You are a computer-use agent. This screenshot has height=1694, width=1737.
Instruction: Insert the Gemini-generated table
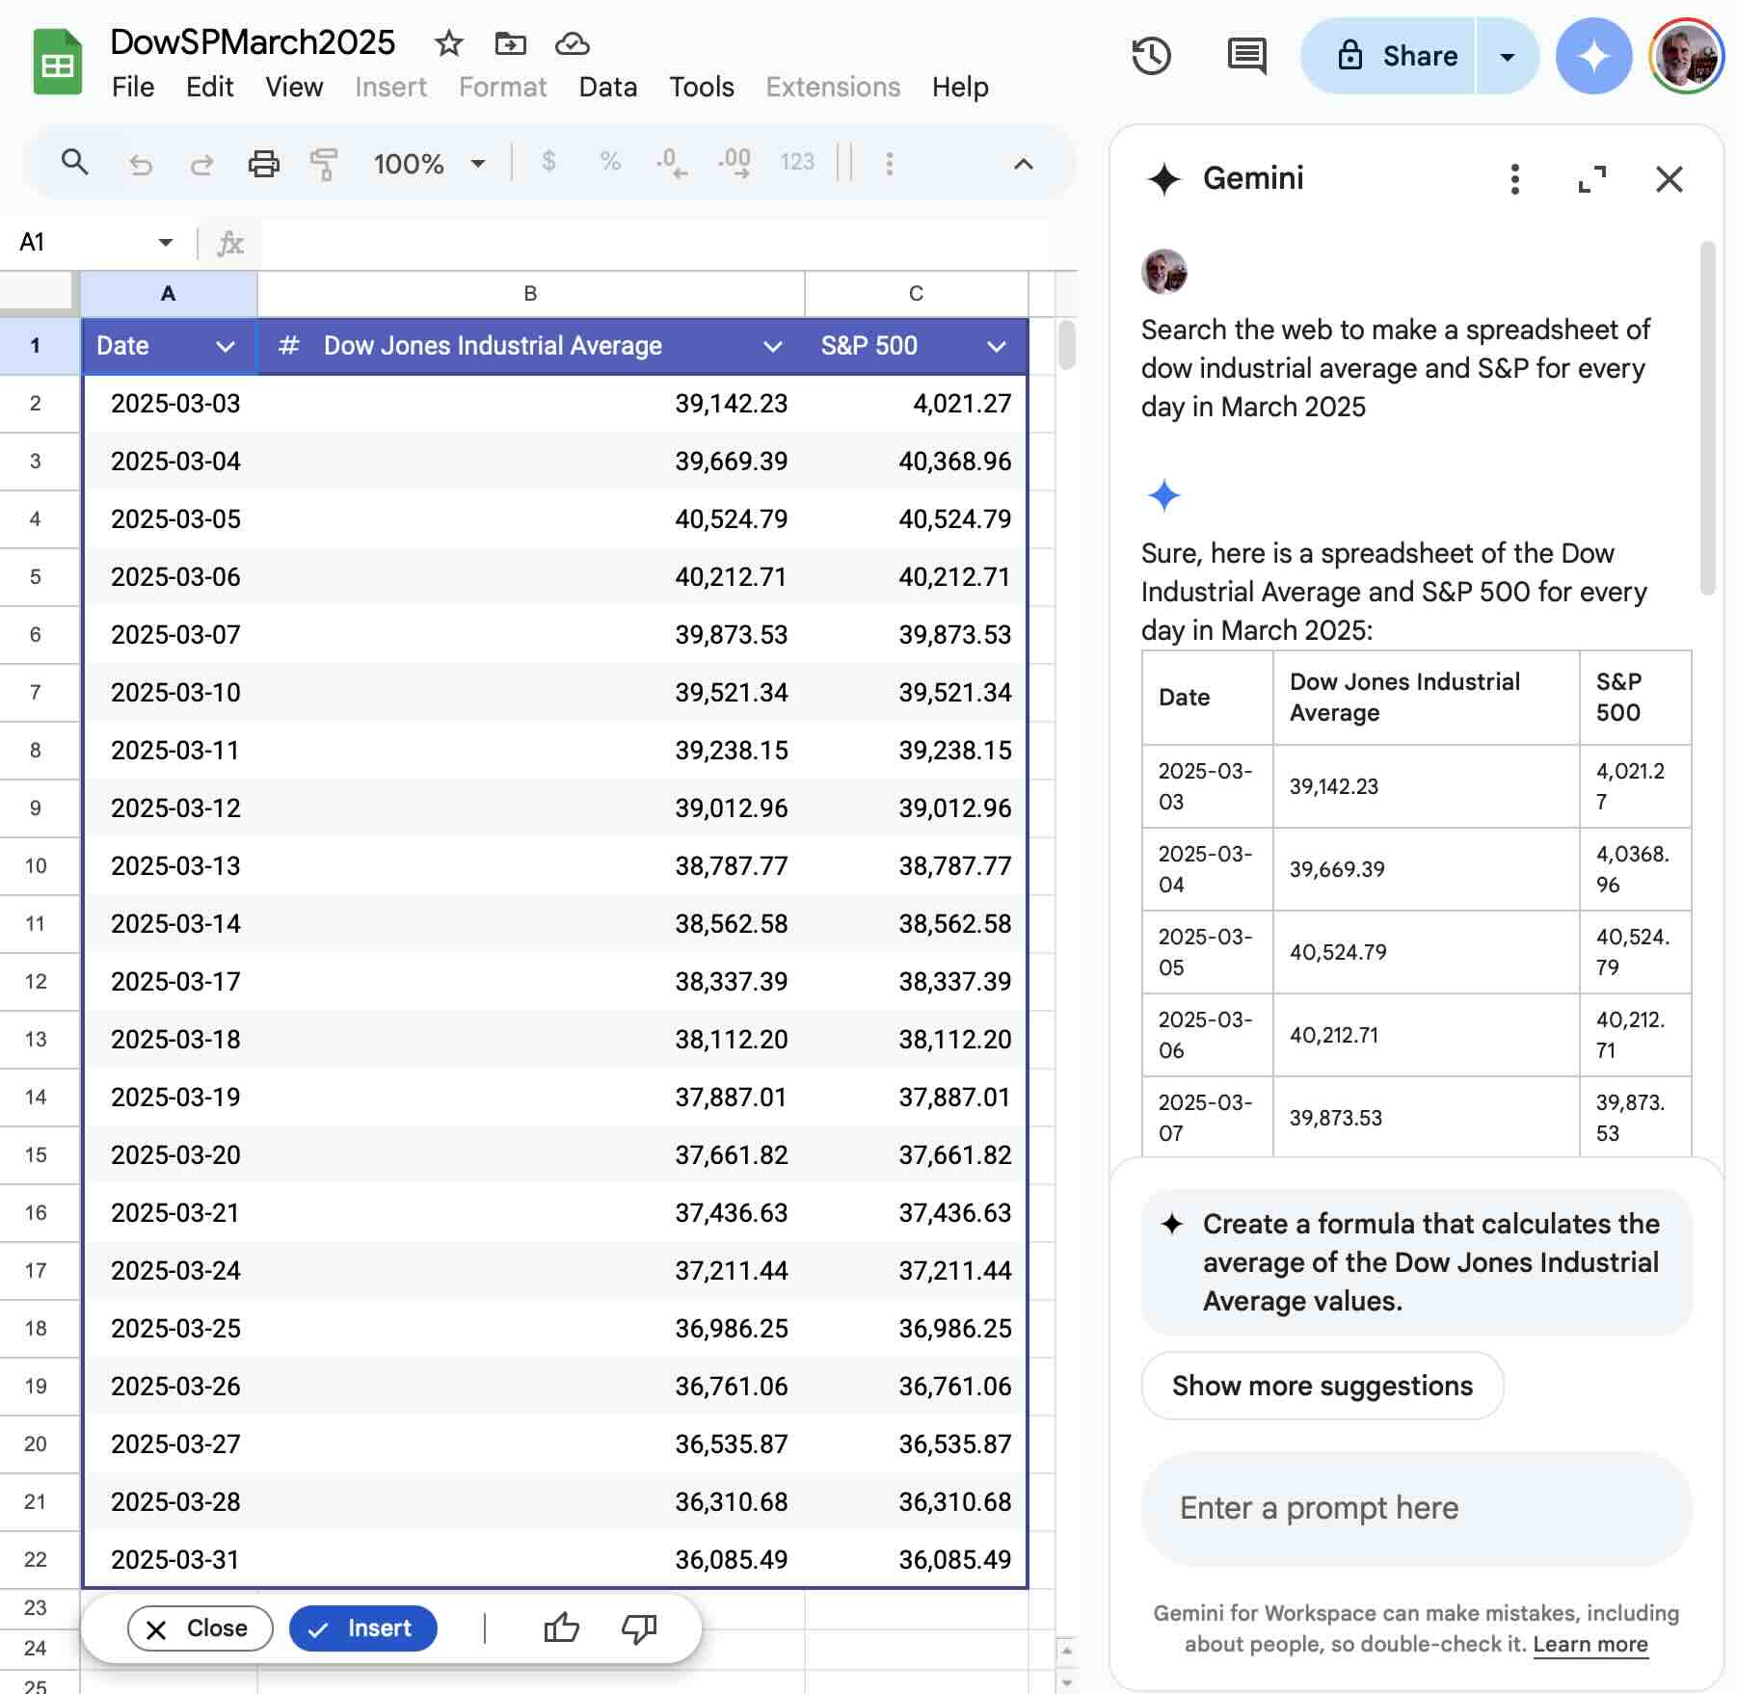point(362,1628)
